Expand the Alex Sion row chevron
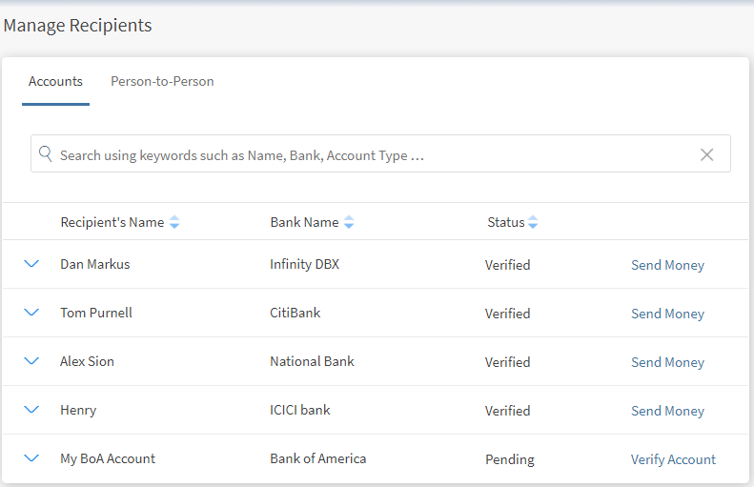This screenshot has height=487, width=754. click(31, 361)
